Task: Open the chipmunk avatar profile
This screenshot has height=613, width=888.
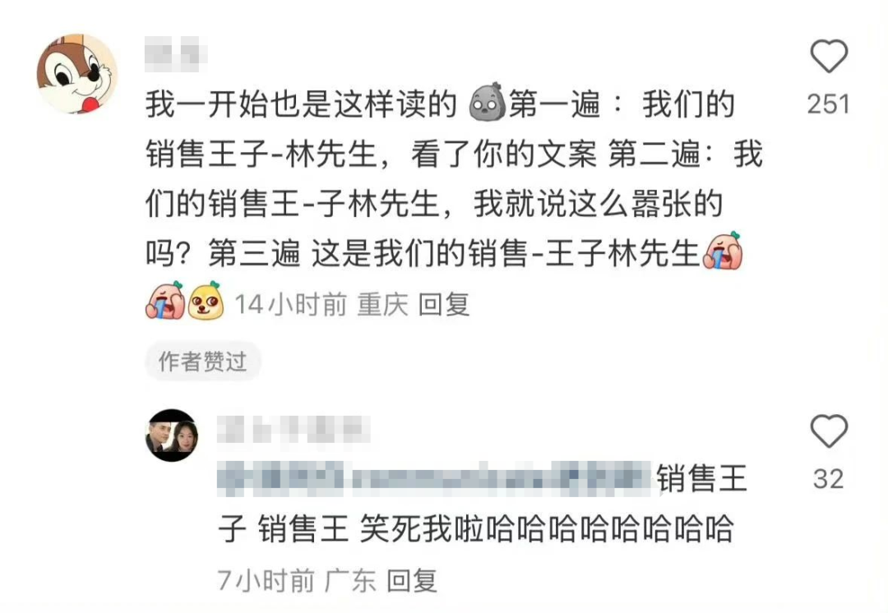Action: (x=77, y=73)
